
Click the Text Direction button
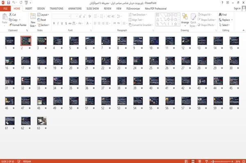pos(138,15)
